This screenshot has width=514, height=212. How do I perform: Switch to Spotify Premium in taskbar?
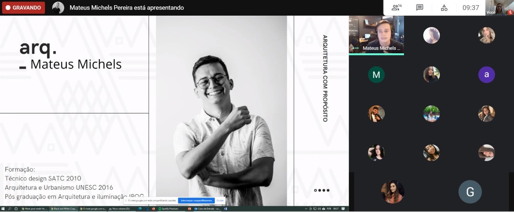tap(169, 209)
